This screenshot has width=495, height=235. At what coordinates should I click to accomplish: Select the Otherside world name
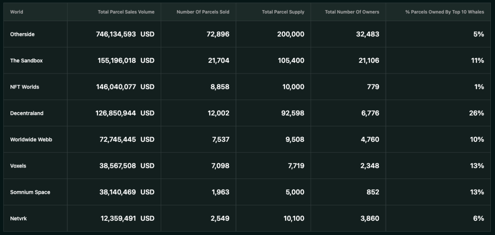click(x=22, y=34)
